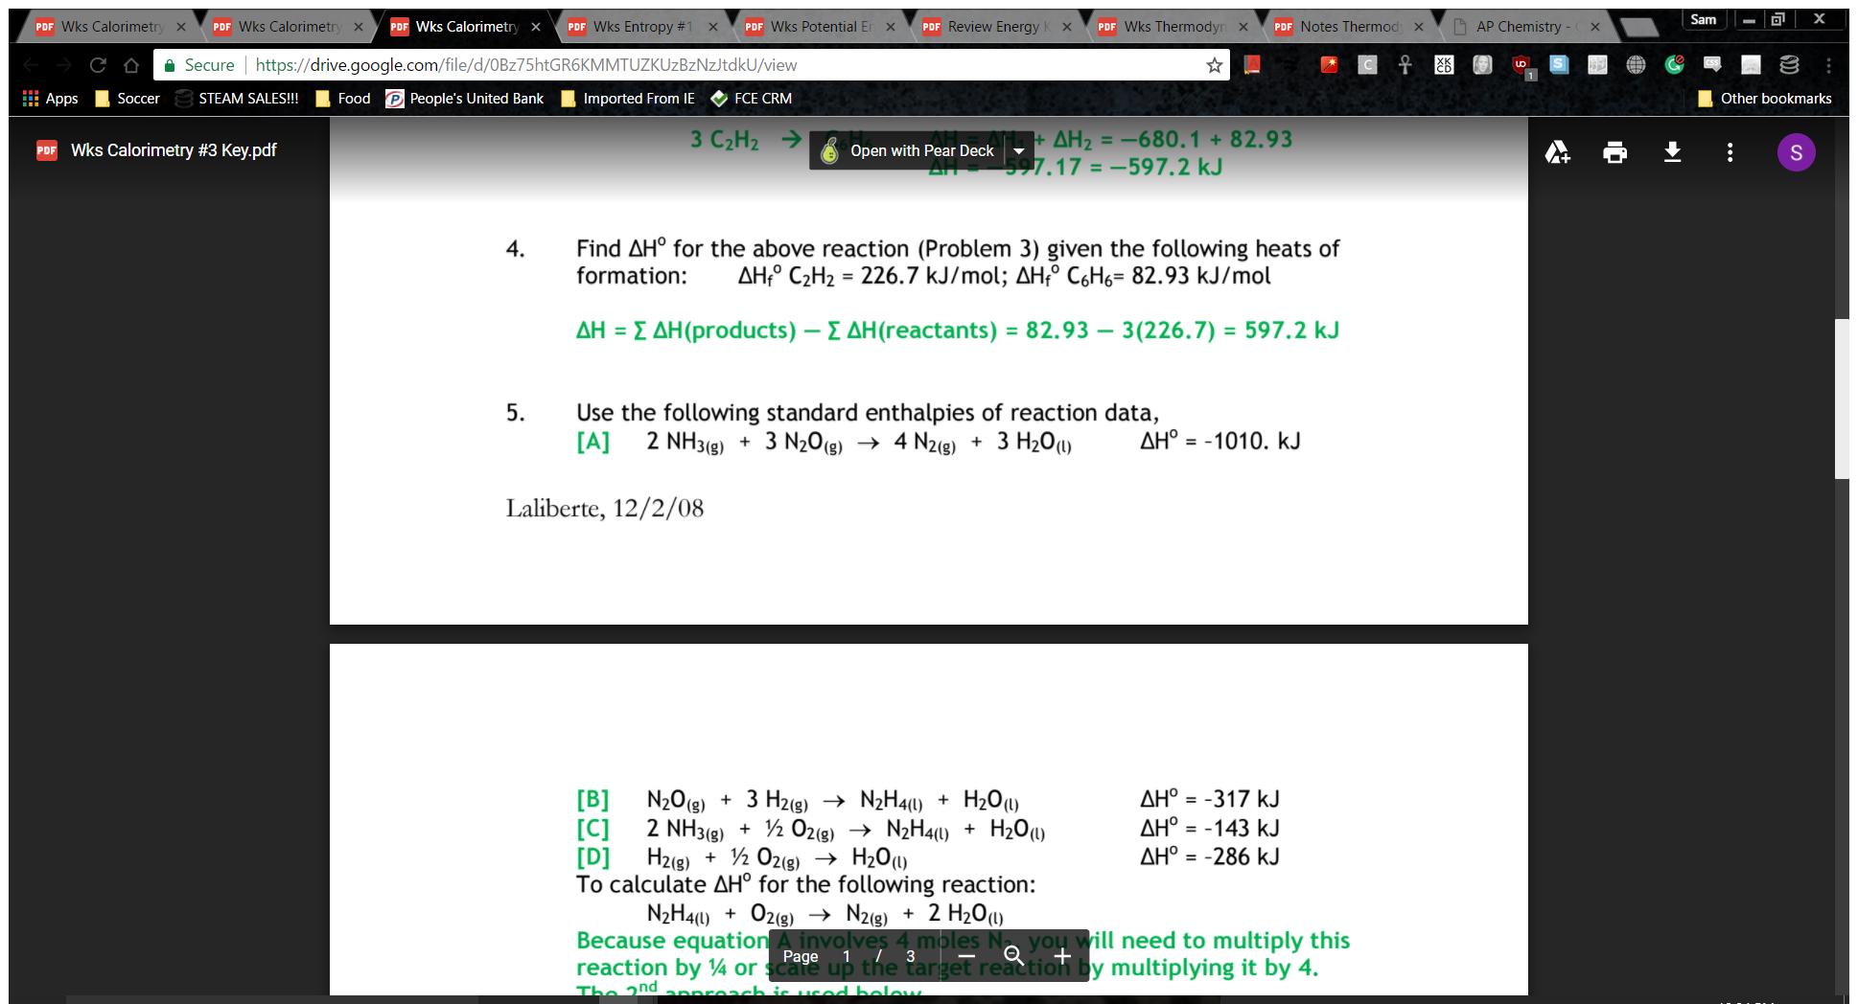1858x1004 pixels.
Task: Click the Sam profile button
Action: pyautogui.click(x=1703, y=19)
